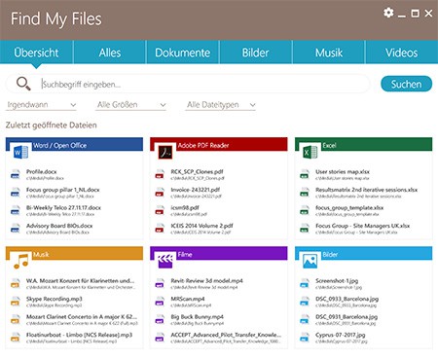438x359 pixels.
Task: Open Adobe PDF Reader category header
Action: (219, 144)
